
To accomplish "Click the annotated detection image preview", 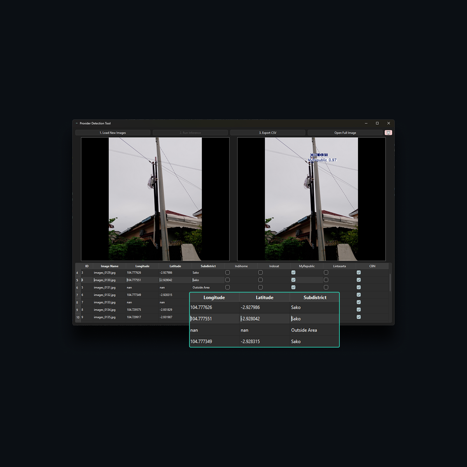I will click(x=311, y=199).
